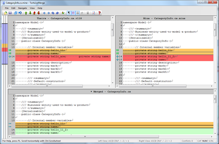This screenshot has height=144, width=219.
Task: Open the Edit menu
Action: pos(13,8)
